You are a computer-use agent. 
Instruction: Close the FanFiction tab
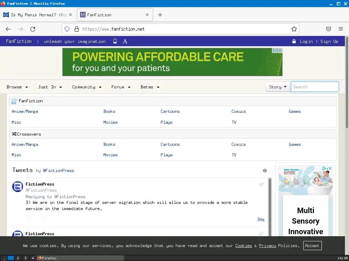[147, 15]
